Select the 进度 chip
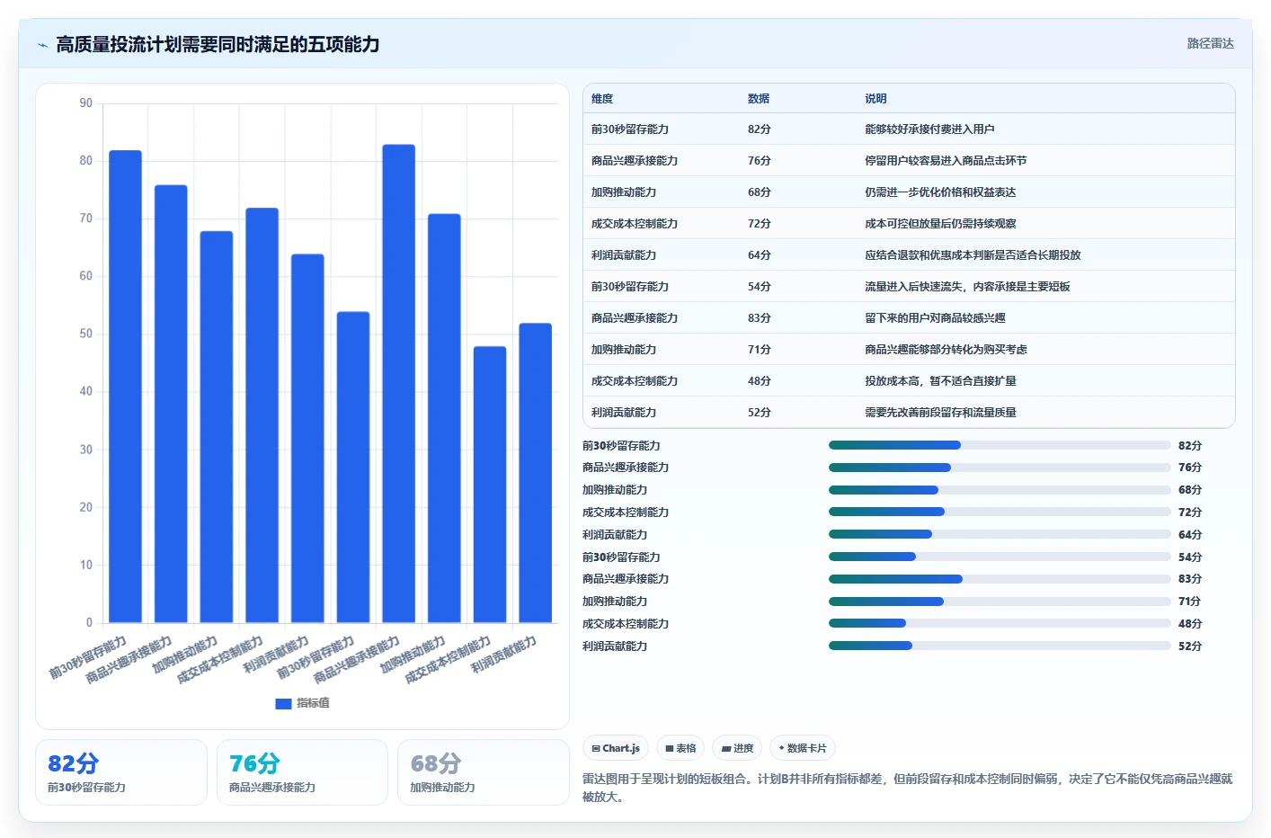This screenshot has height=838, width=1271. click(x=737, y=748)
